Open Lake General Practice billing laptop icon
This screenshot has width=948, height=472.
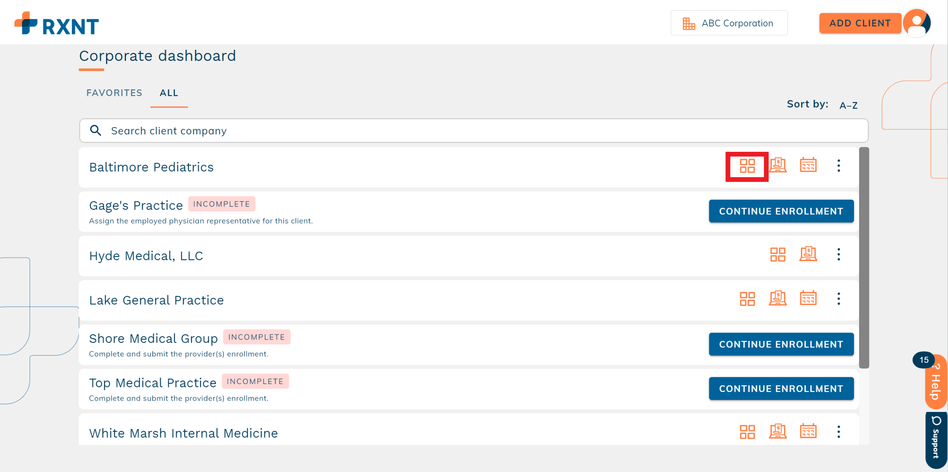778,298
